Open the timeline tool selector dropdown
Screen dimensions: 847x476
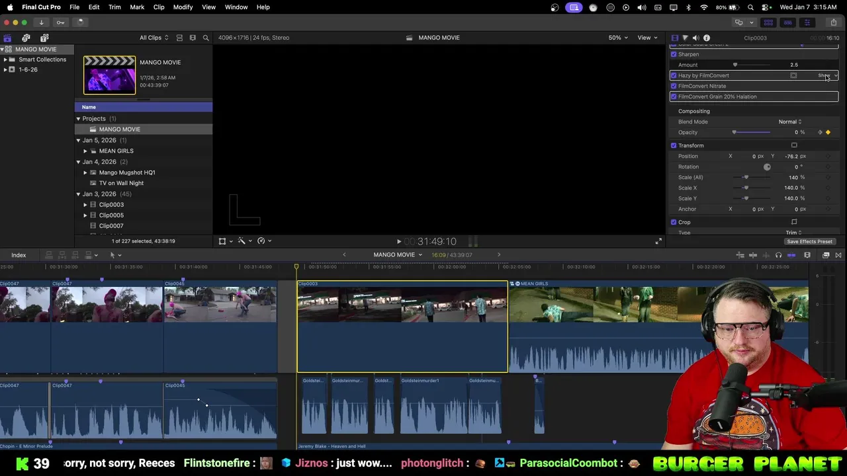point(115,255)
